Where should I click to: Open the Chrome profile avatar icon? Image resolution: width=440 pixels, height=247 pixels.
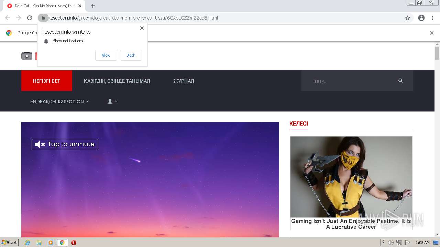tap(421, 18)
